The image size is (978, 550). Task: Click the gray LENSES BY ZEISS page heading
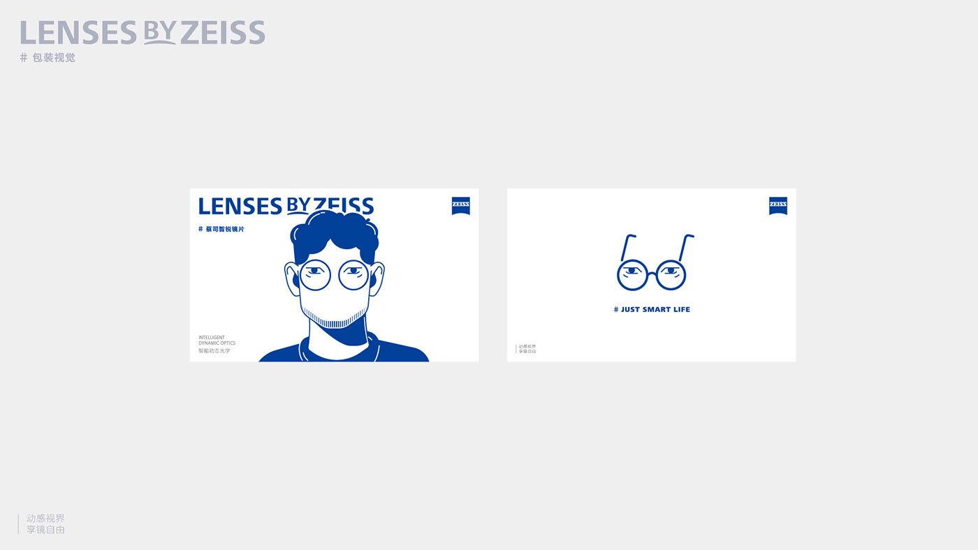pos(143,33)
